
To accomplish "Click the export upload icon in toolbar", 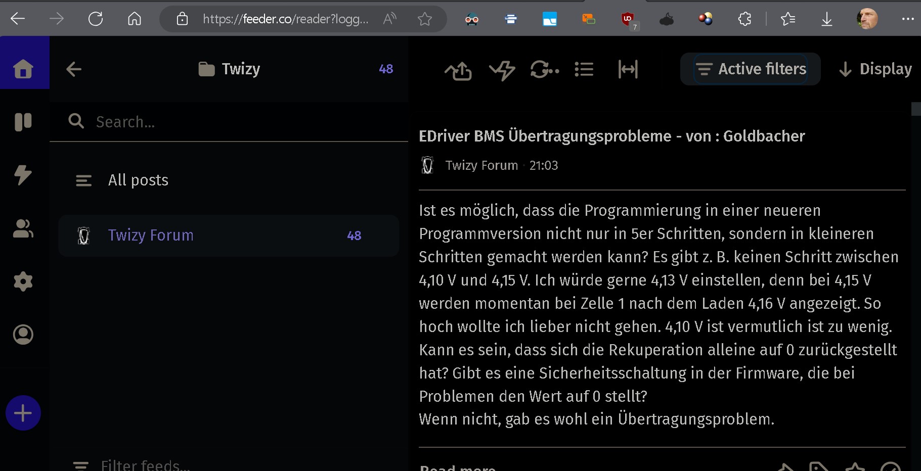I will click(458, 70).
